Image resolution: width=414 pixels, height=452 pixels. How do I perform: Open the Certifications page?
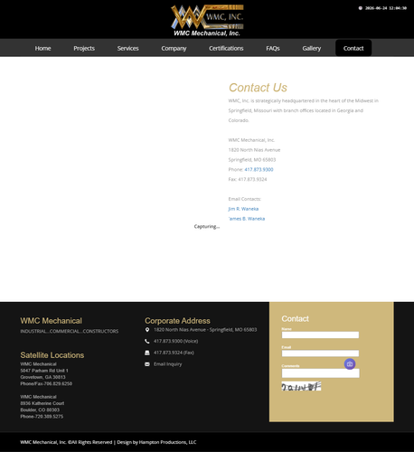click(x=226, y=48)
